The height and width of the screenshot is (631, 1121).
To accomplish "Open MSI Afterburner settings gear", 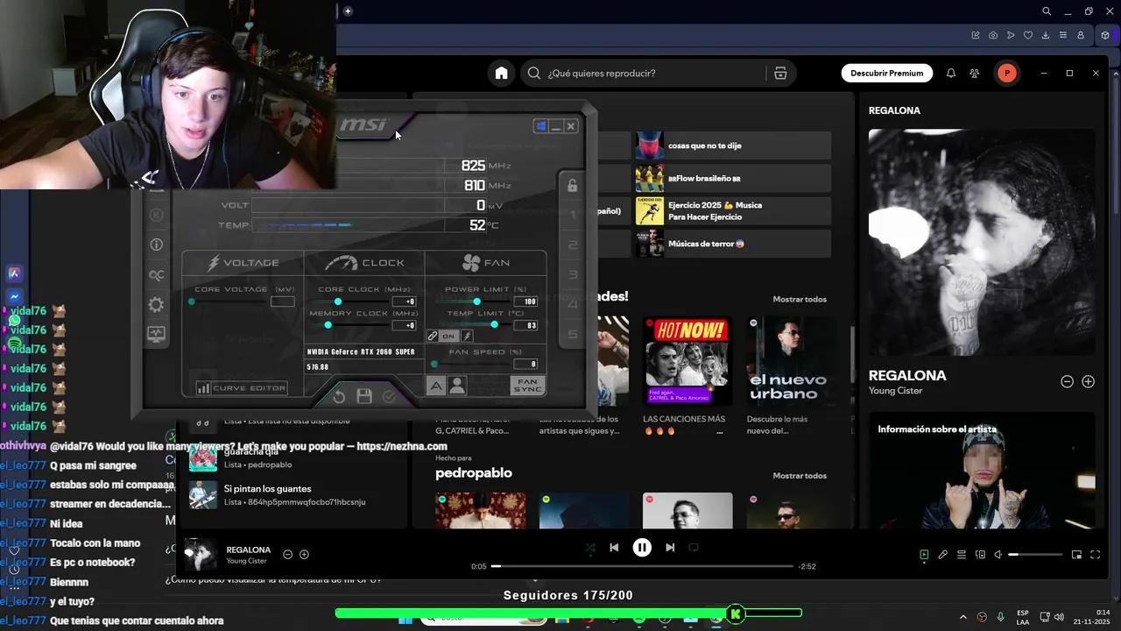I will tap(156, 305).
